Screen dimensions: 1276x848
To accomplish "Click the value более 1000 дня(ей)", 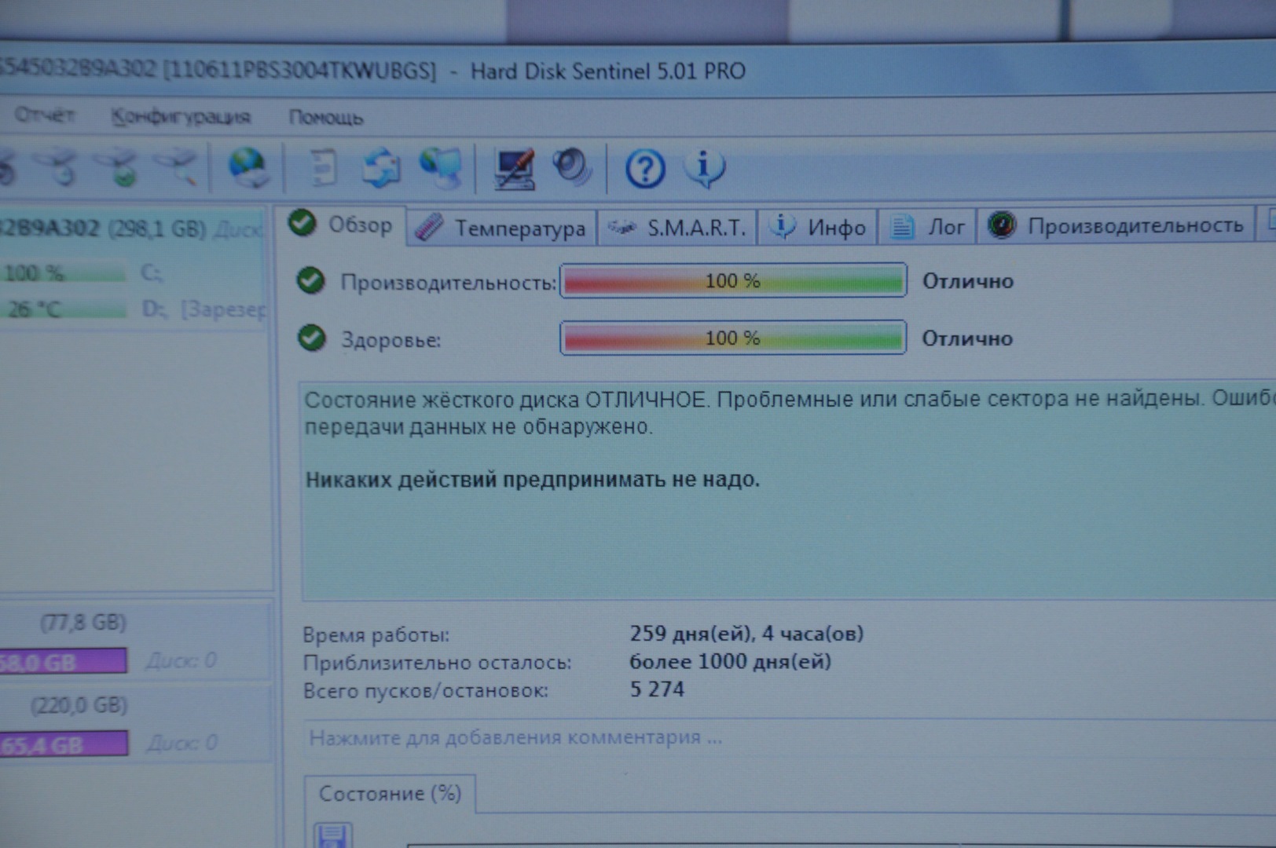I will (731, 662).
